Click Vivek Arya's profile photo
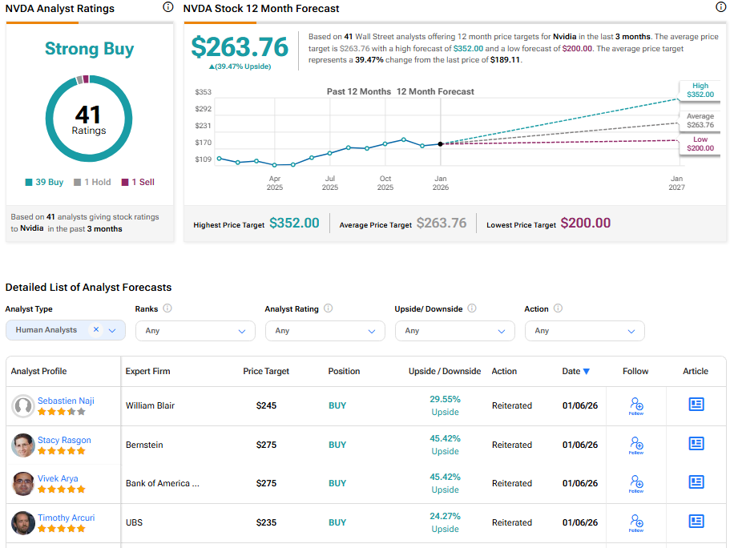 [23, 484]
